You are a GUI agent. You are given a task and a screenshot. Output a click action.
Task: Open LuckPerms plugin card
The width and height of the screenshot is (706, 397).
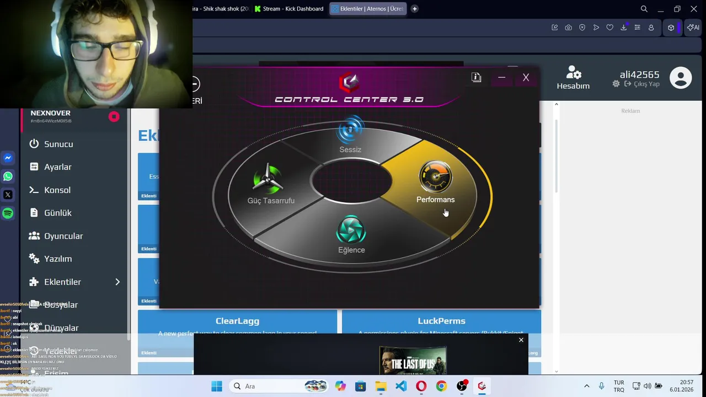441,333
